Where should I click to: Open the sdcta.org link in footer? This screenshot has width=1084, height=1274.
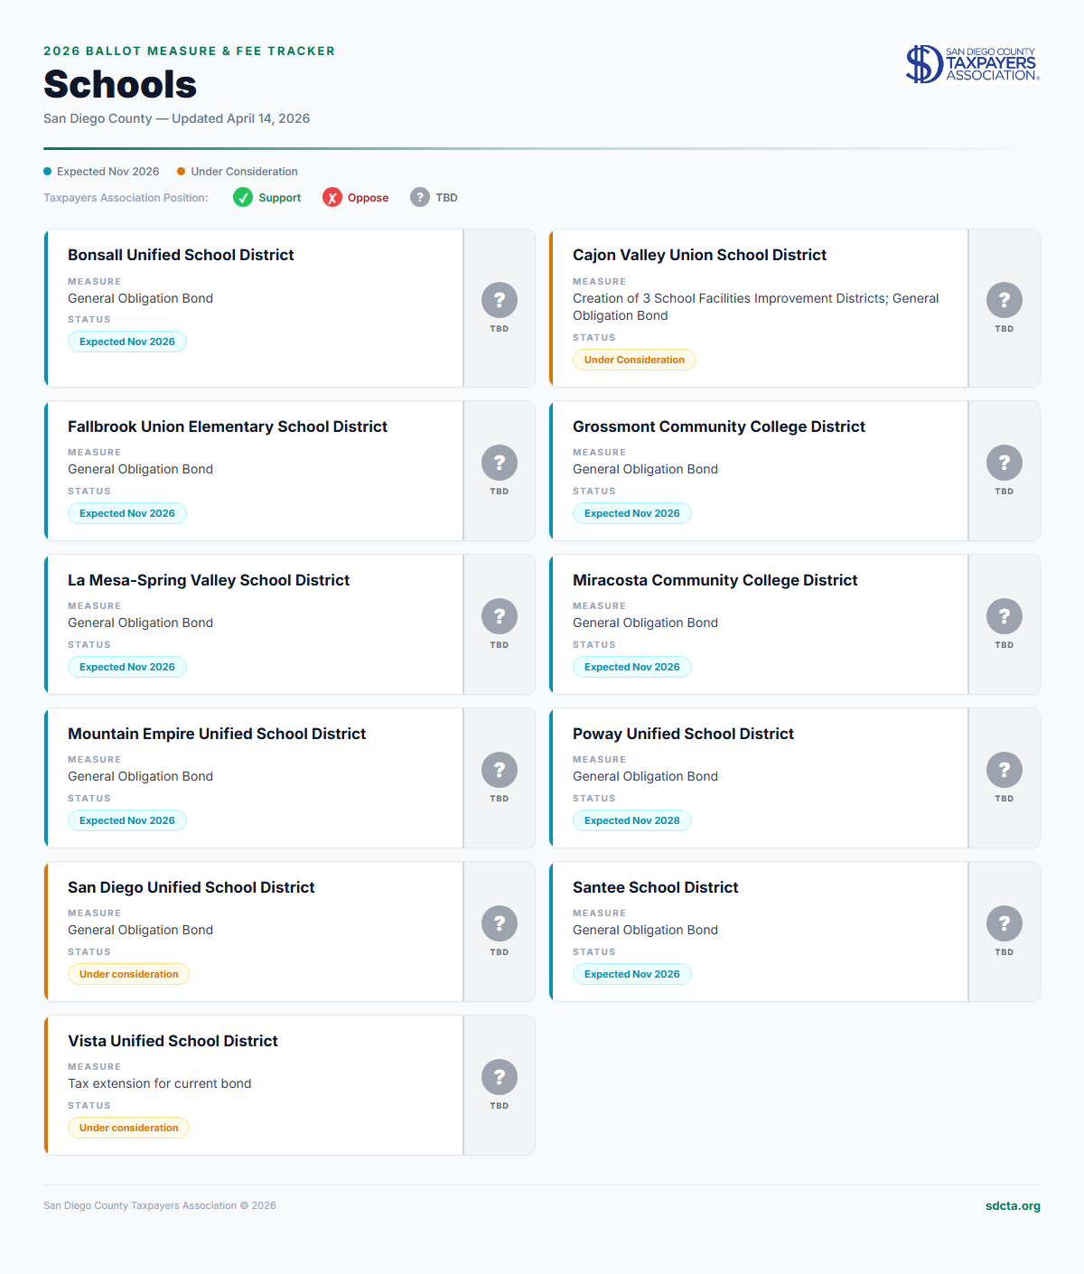(1013, 1206)
